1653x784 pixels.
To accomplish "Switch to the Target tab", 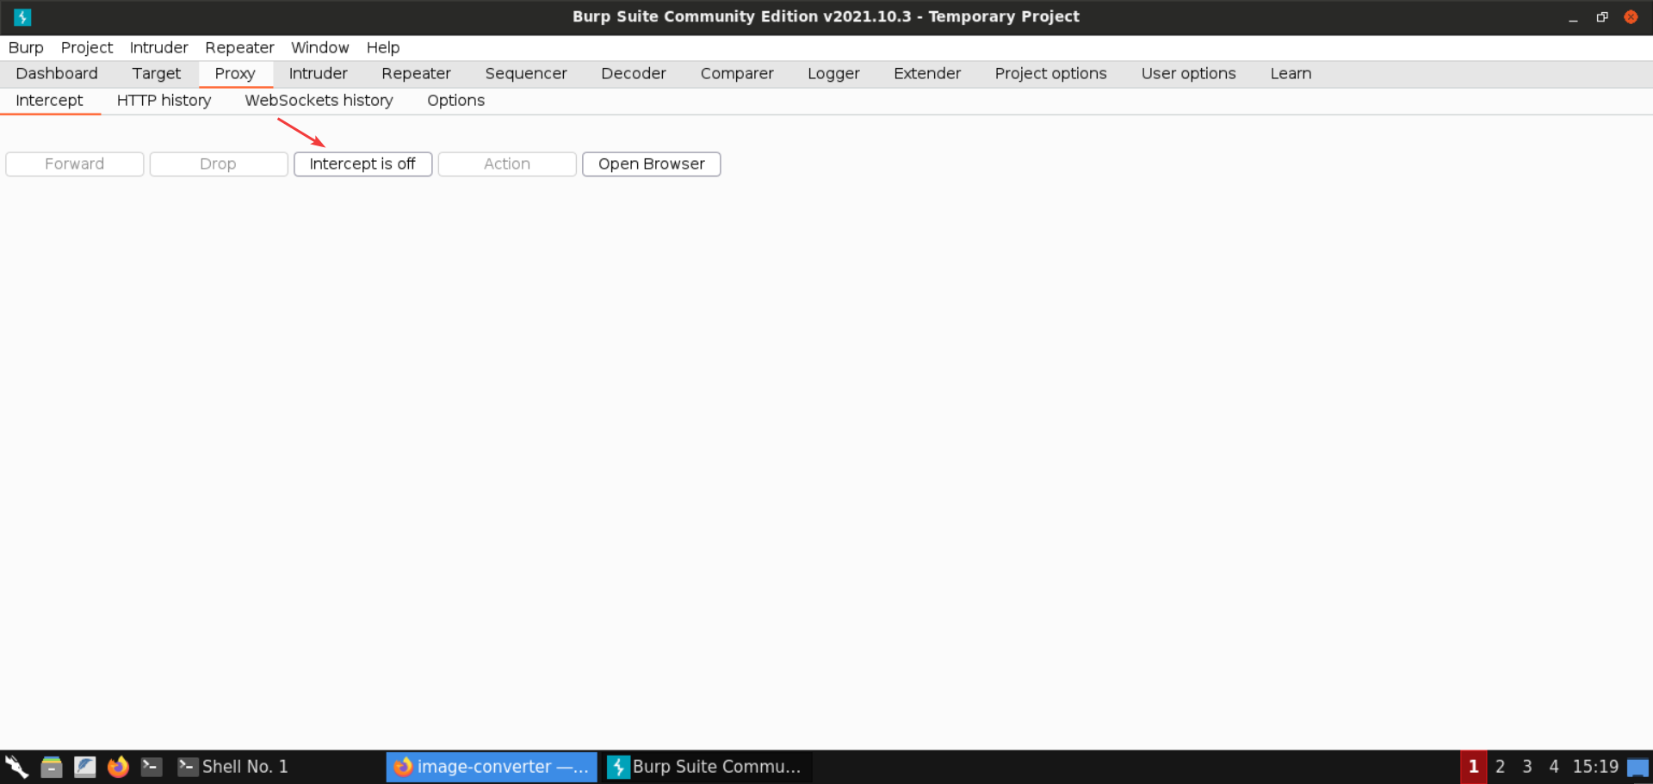I will tap(156, 74).
